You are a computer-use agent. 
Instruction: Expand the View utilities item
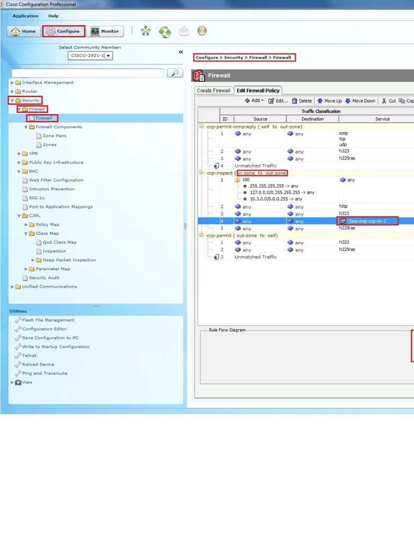[12, 382]
